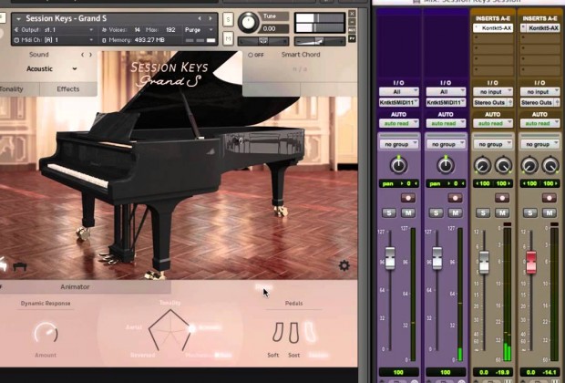The width and height of the screenshot is (565, 383).
Task: Click left pan knob on track showing -19.9
Action: point(482,165)
